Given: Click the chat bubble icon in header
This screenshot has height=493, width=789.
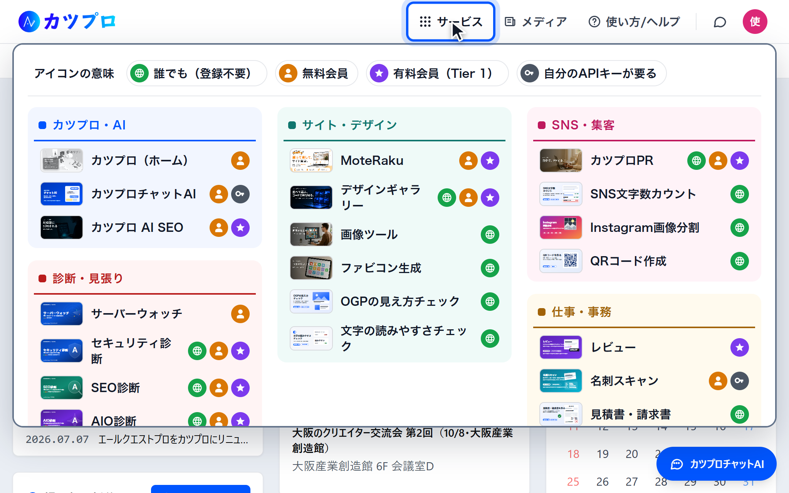Looking at the screenshot, I should 720,22.
